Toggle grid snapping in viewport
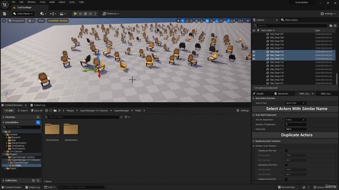This screenshot has width=339, height=190. [x=207, y=21]
